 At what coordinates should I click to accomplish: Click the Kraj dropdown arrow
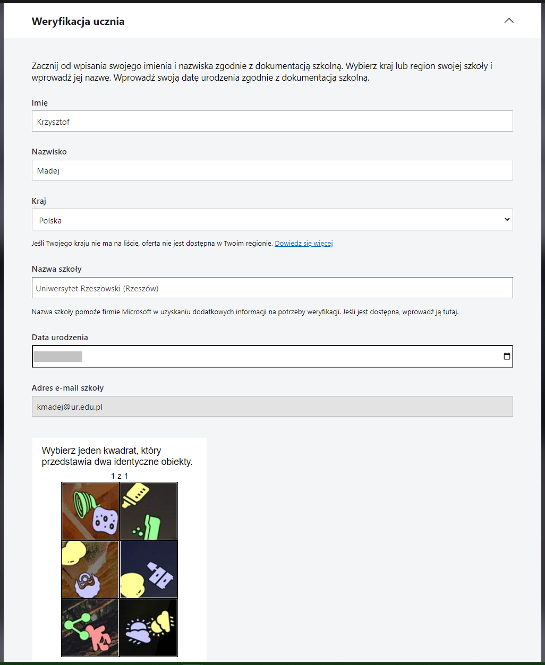(507, 220)
